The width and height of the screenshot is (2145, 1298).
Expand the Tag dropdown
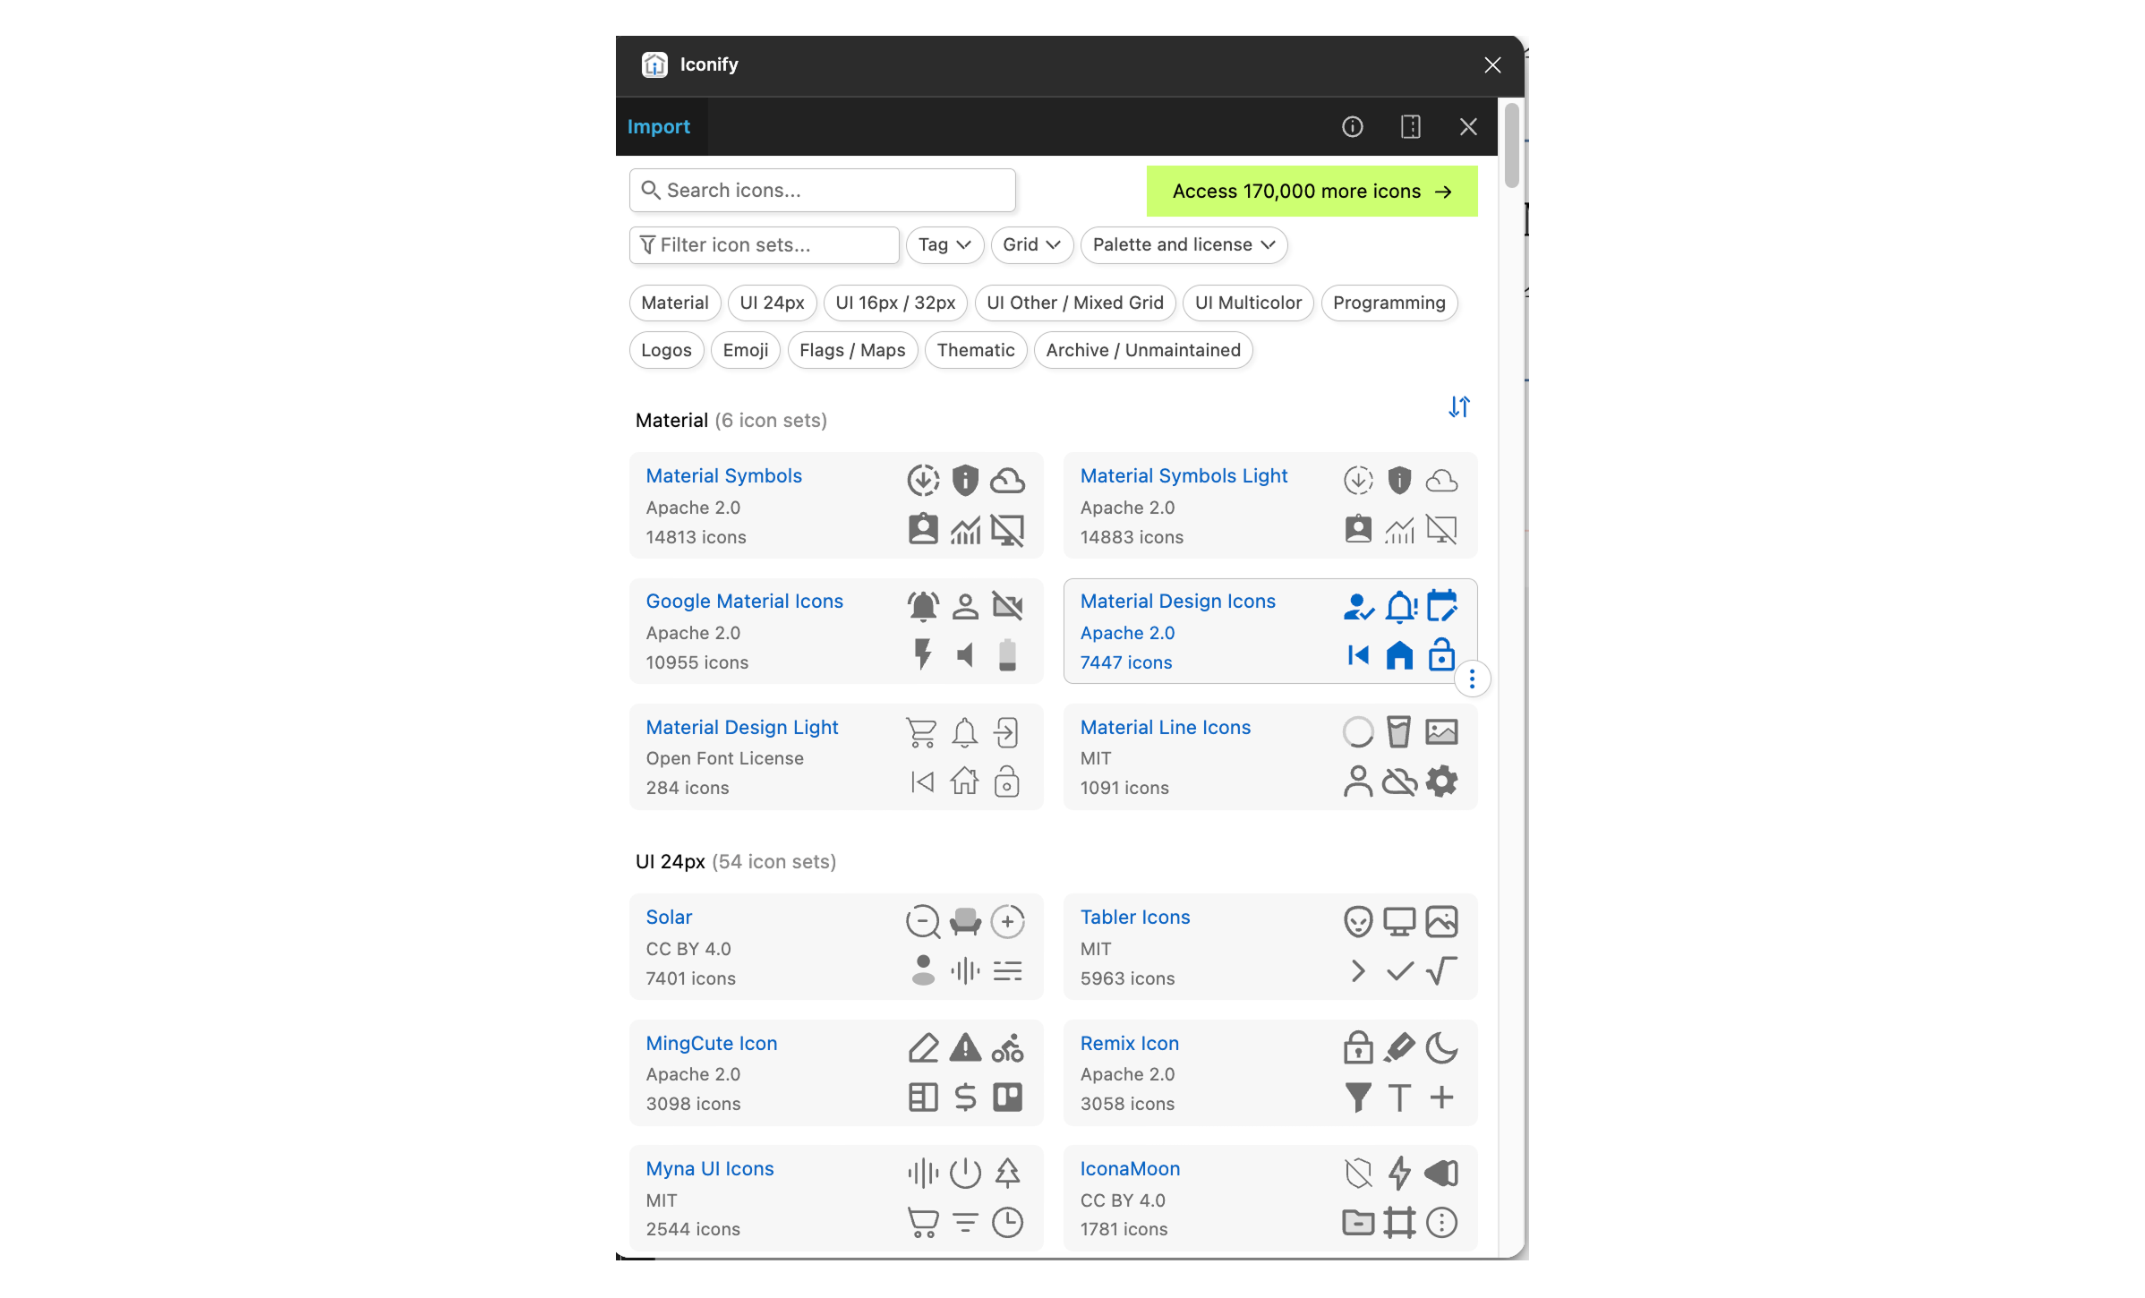[x=944, y=245]
